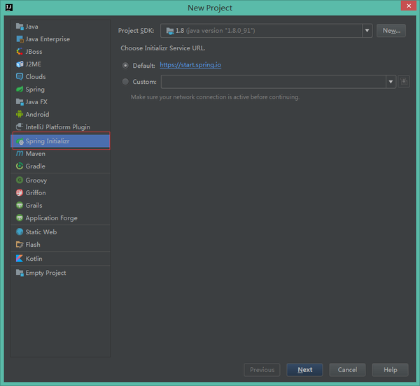
Task: Select Java Enterprise label in list
Action: tap(48, 39)
